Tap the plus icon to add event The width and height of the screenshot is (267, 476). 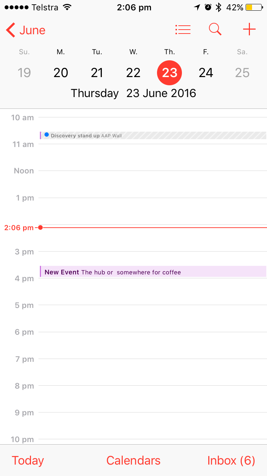tap(249, 30)
